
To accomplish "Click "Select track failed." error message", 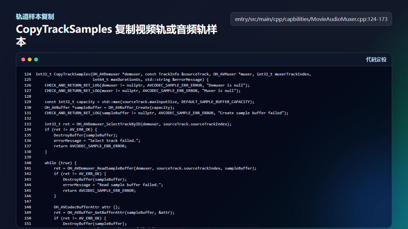I will tap(113, 141).
